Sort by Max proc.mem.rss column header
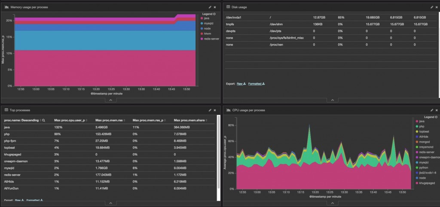The height and width of the screenshot is (207, 440). pos(110,120)
